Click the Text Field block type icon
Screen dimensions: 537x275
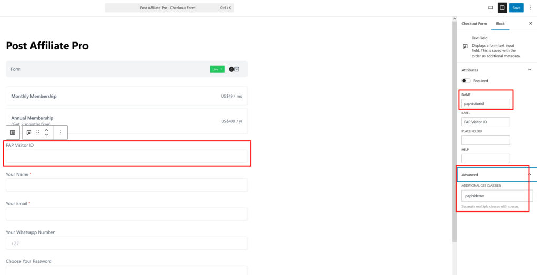(x=29, y=133)
